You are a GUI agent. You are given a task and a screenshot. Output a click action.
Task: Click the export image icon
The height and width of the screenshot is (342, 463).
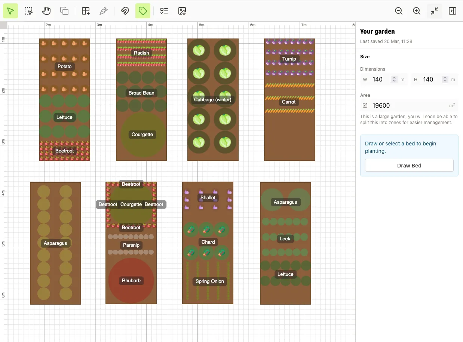[182, 11]
